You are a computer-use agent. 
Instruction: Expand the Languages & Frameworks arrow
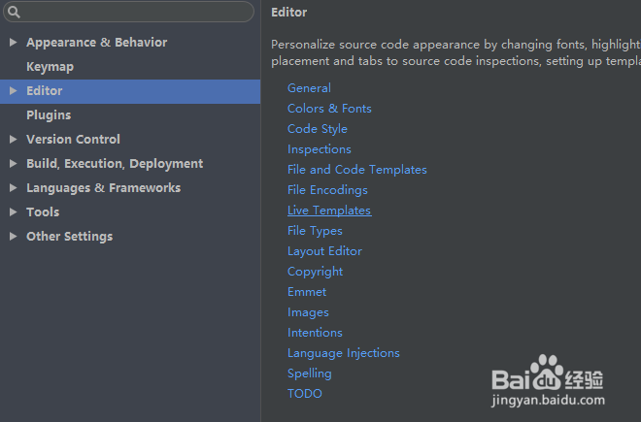point(13,188)
